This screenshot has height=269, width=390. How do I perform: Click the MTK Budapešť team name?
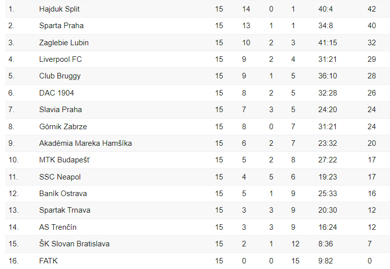click(x=64, y=160)
